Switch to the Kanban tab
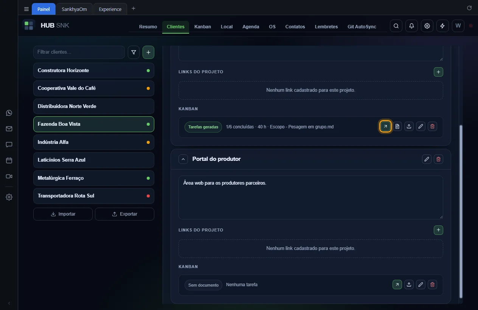Screen dimensions: 478x310 pos(203,27)
